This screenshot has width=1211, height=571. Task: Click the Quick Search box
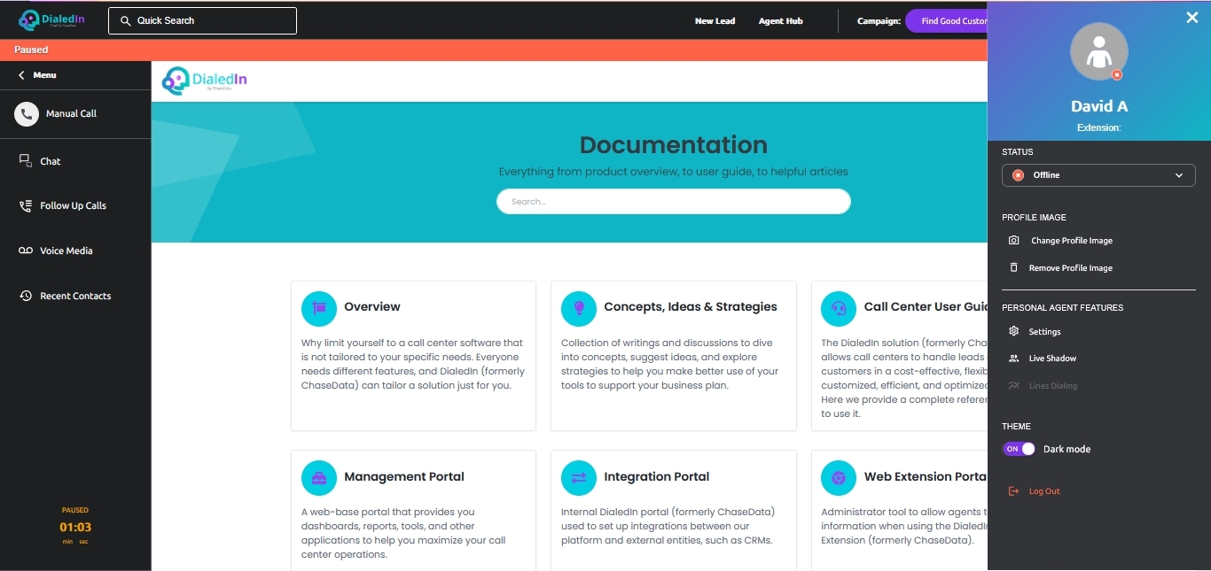pyautogui.click(x=202, y=20)
